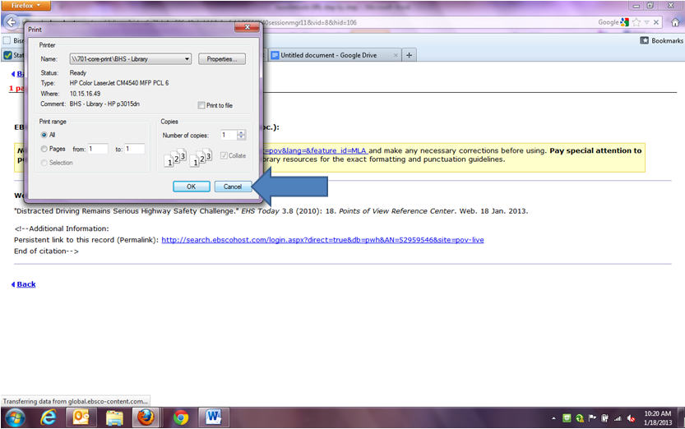This screenshot has width=685, height=429.
Task: Select the Pages print range option
Action: 44,149
